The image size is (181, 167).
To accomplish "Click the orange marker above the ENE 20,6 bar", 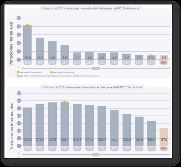I will (x=28, y=25).
